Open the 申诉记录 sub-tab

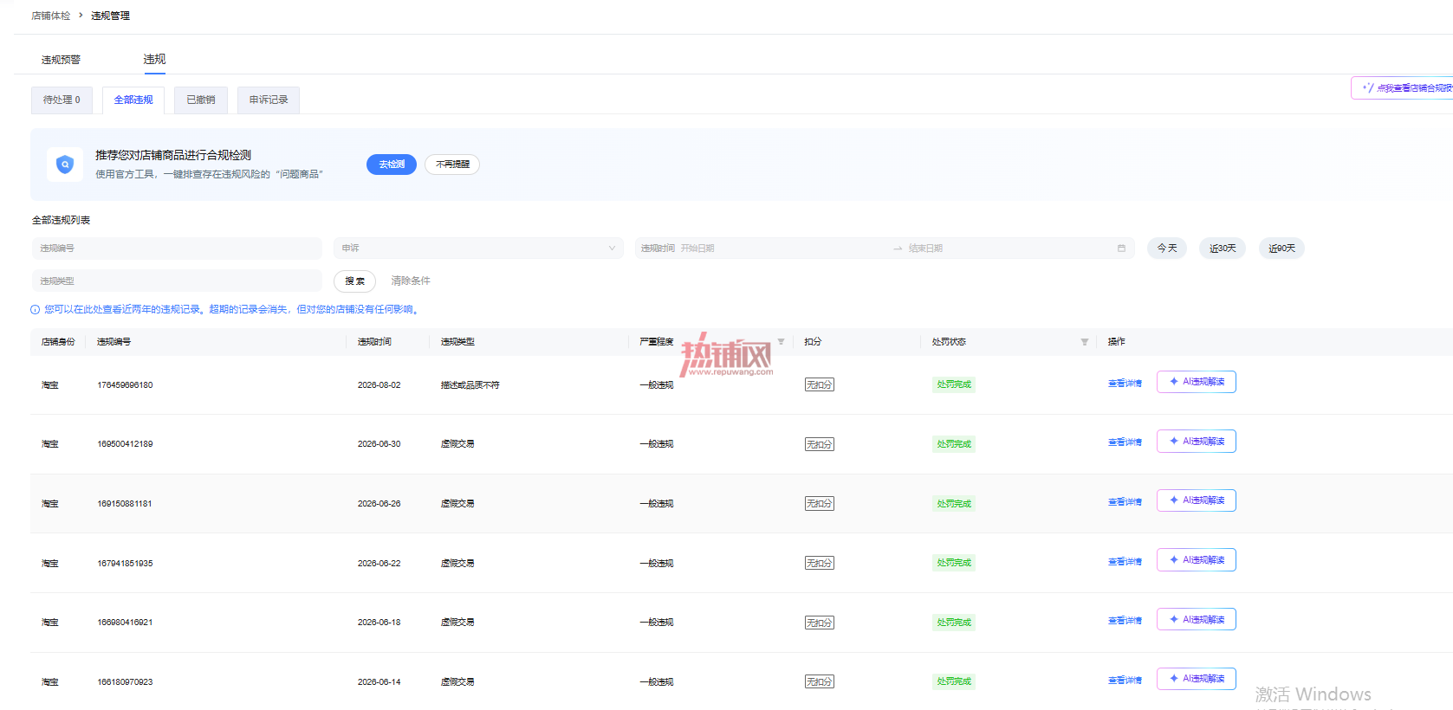point(269,100)
